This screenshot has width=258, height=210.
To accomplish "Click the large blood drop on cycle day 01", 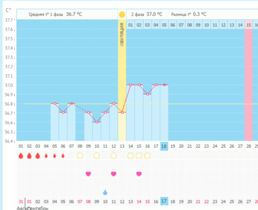I will point(21,156).
